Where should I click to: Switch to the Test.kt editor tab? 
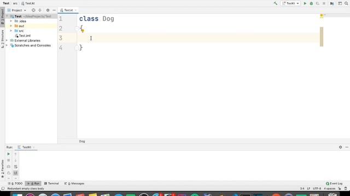click(x=68, y=10)
